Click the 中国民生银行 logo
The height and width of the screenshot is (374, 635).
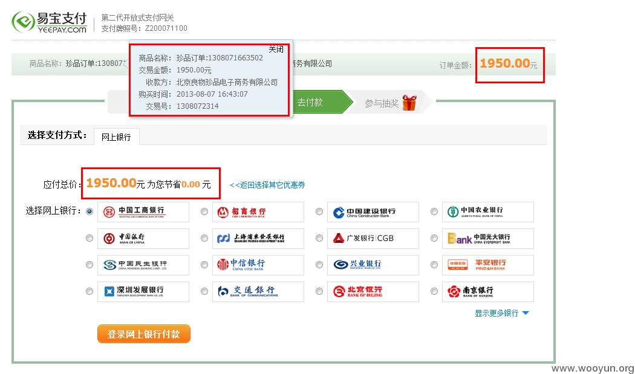pyautogui.click(x=143, y=265)
